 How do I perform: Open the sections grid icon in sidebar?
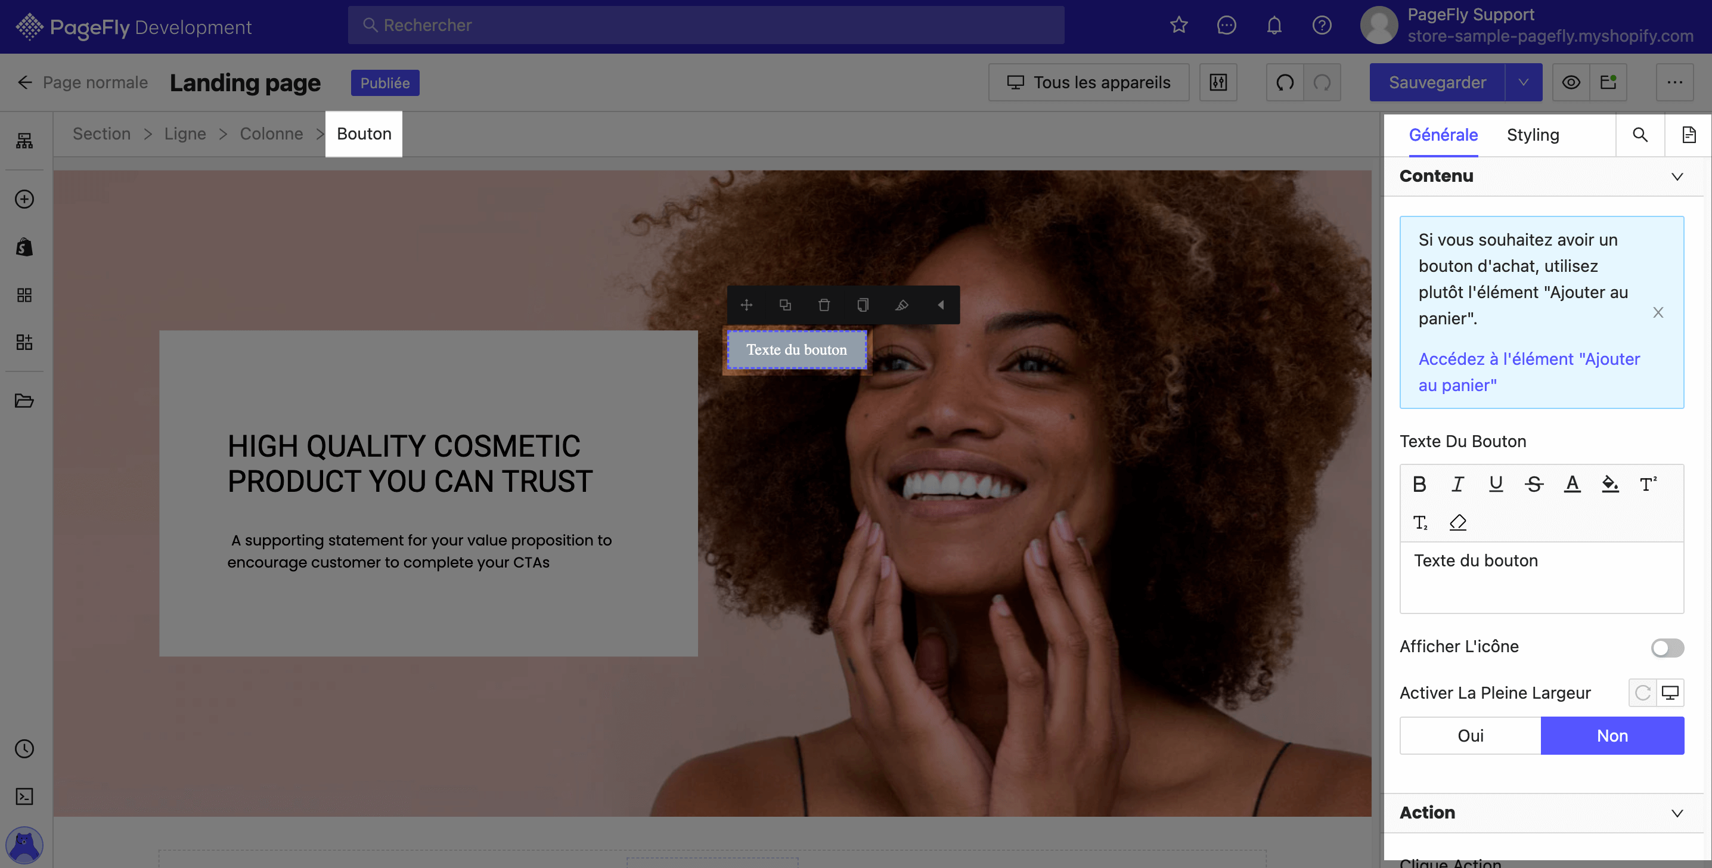[x=24, y=295]
